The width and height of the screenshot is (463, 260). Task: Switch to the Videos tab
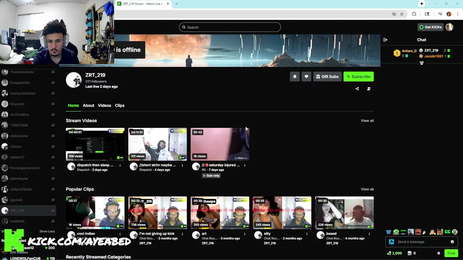(105, 105)
